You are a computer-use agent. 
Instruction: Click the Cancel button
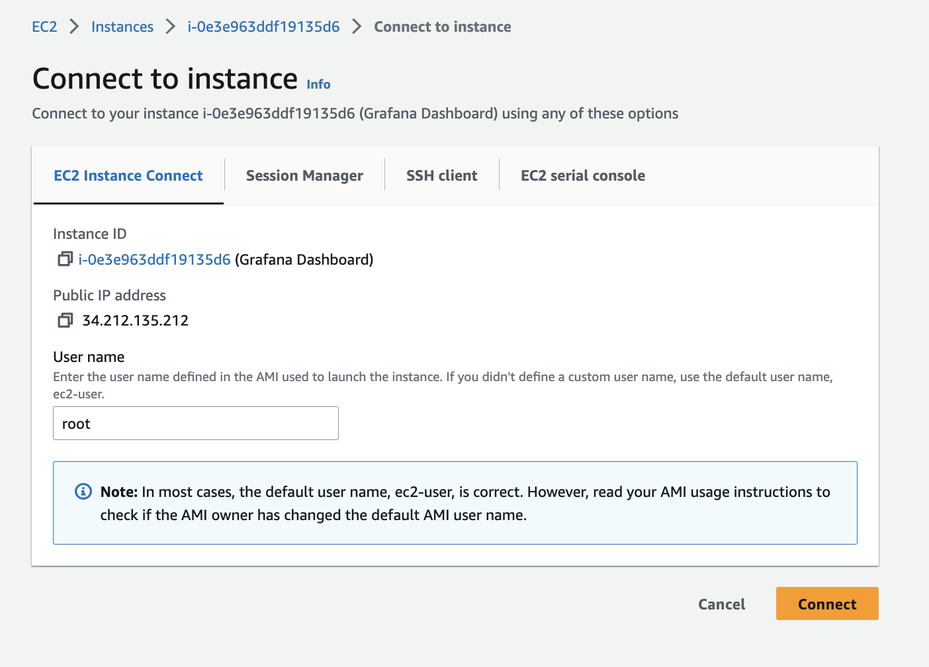point(721,603)
